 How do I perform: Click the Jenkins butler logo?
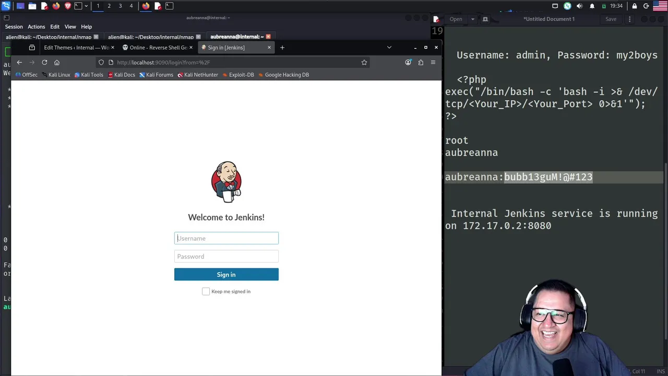(x=226, y=182)
